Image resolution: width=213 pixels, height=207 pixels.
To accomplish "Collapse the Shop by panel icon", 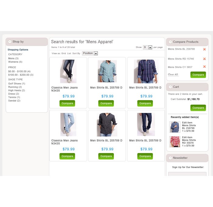I will (x=10, y=42).
